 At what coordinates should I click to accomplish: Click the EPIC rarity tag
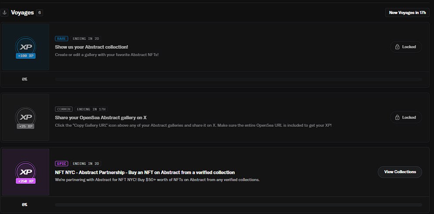click(x=62, y=164)
